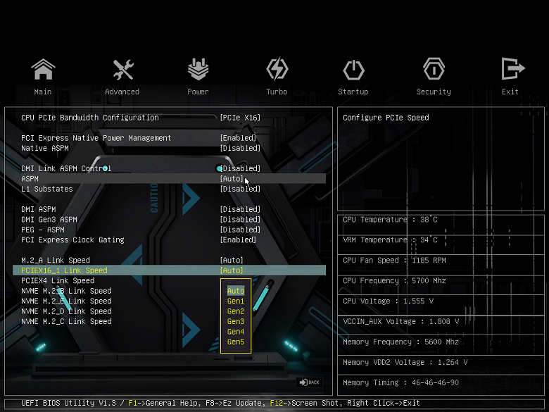Select the Power plug icon
This screenshot has height=412, width=549.
point(198,69)
